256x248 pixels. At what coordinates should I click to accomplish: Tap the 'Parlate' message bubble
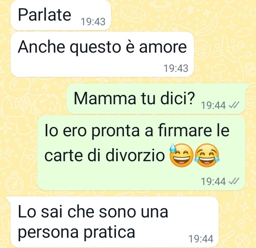60,15
